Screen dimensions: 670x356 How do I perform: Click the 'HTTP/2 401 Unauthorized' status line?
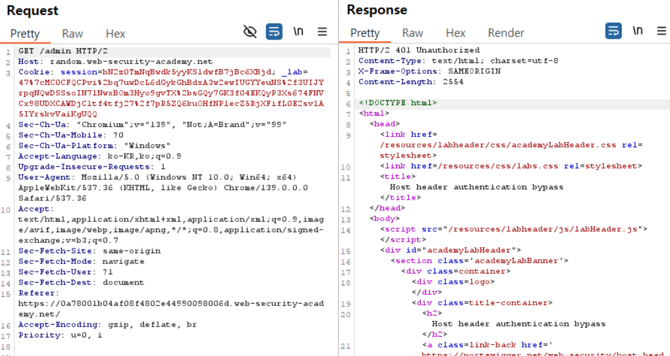[x=419, y=51]
